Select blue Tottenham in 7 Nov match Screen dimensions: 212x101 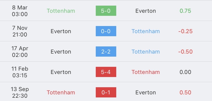146,31
